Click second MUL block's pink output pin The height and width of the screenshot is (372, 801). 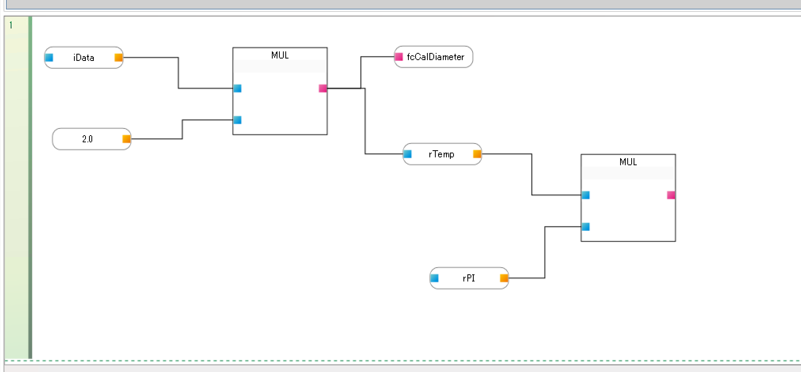point(671,195)
